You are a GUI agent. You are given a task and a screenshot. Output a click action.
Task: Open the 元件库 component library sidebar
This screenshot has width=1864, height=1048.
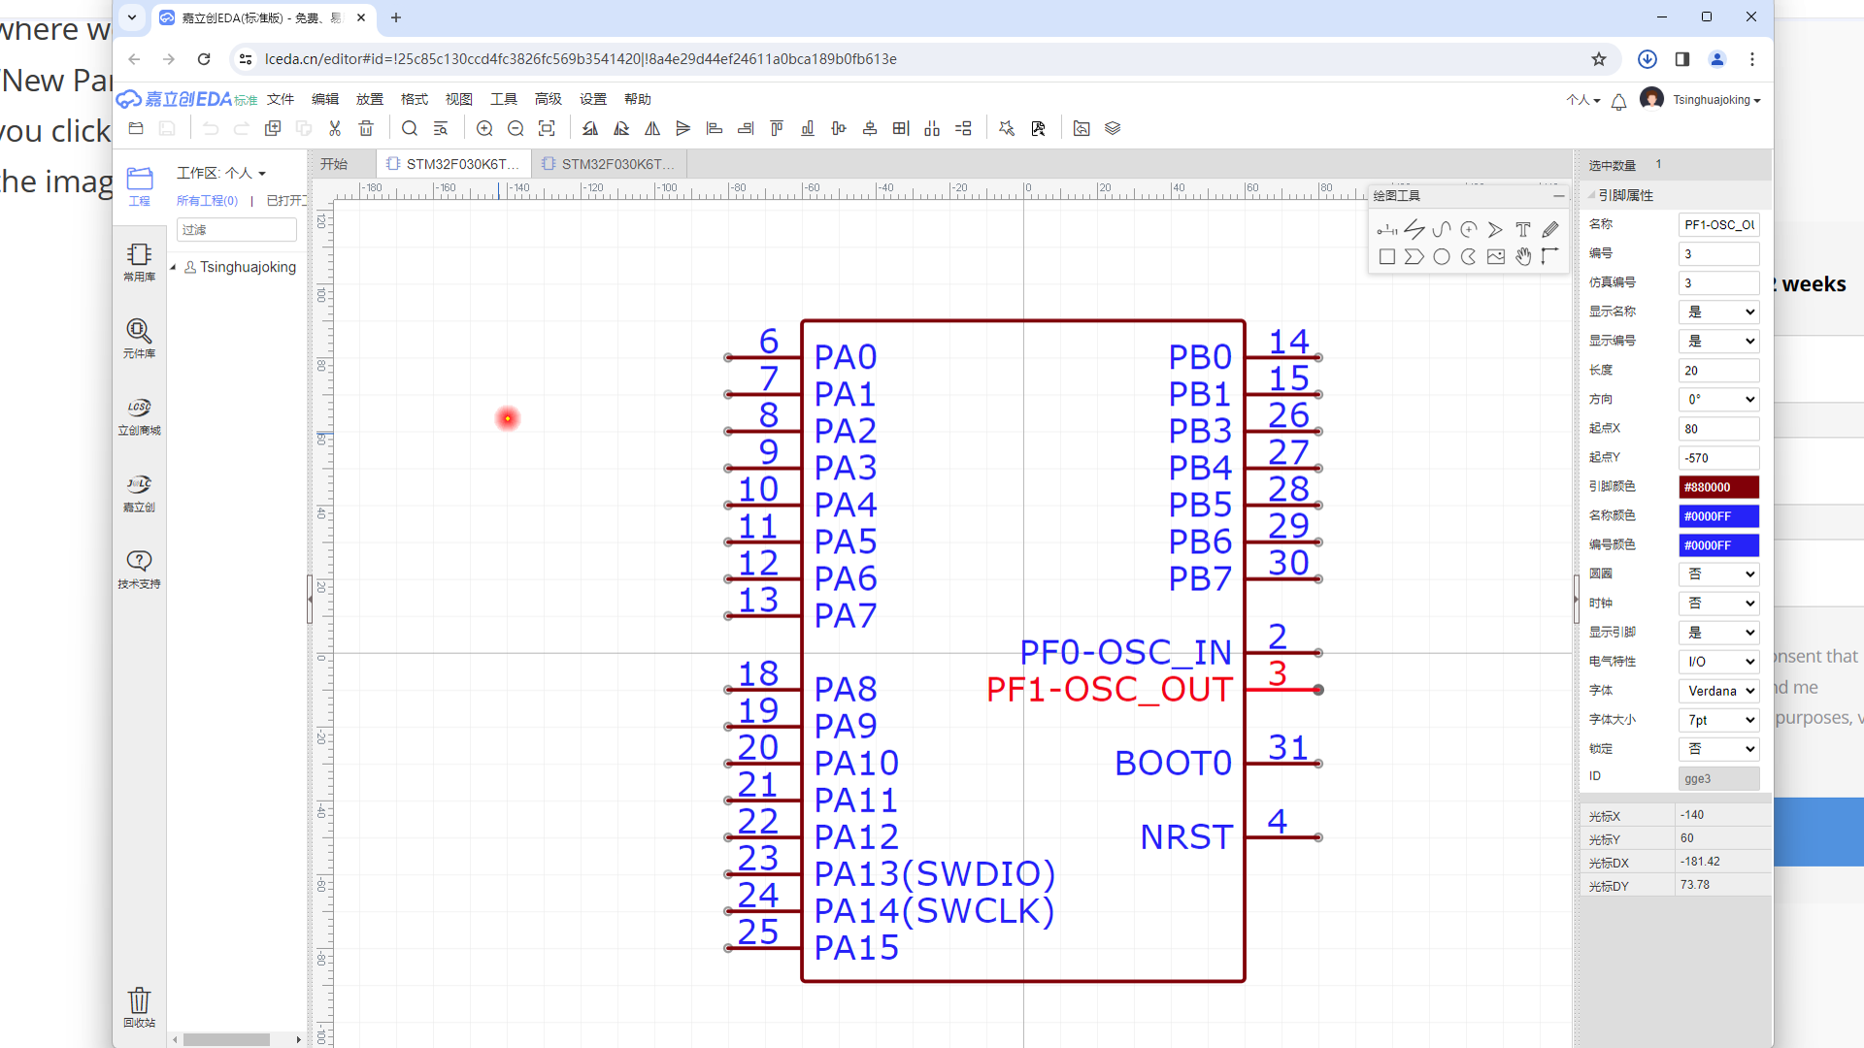pos(139,339)
